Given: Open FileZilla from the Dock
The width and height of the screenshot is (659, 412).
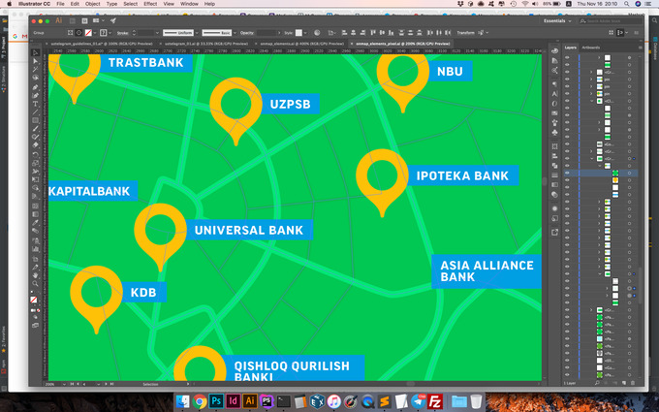Looking at the screenshot, I should (436, 400).
